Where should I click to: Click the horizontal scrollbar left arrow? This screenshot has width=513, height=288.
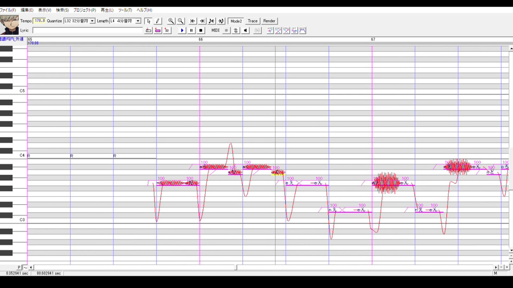(31, 267)
